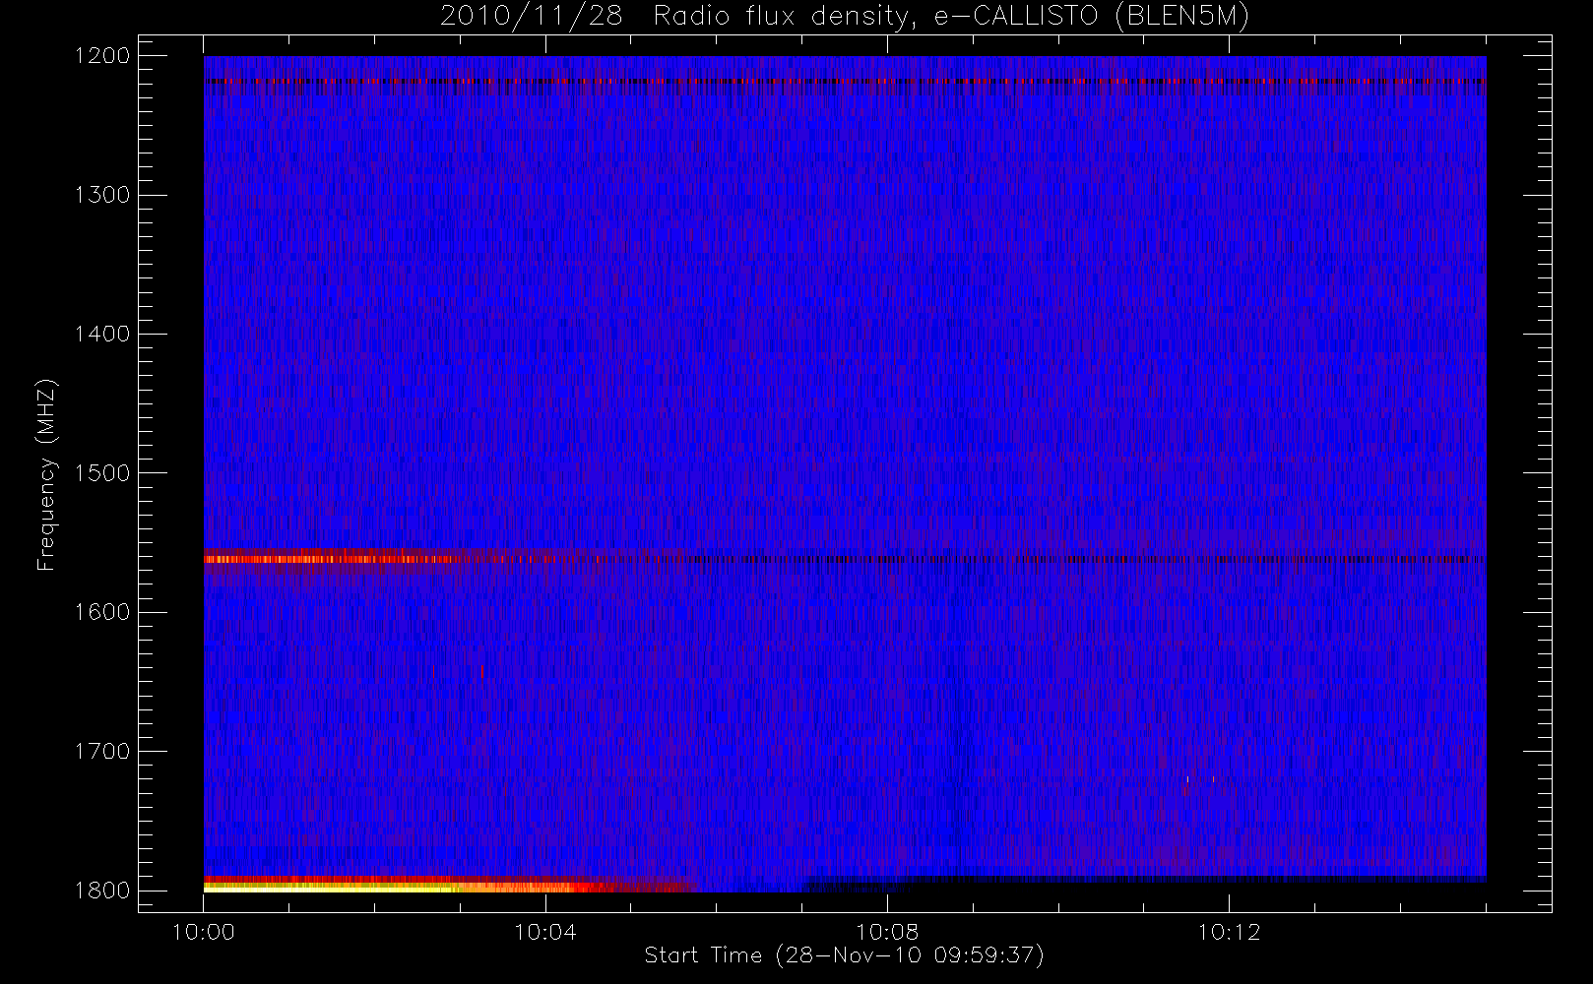1593x984 pixels.
Task: Click the 1300 frequency tick label
Action: [x=102, y=195]
